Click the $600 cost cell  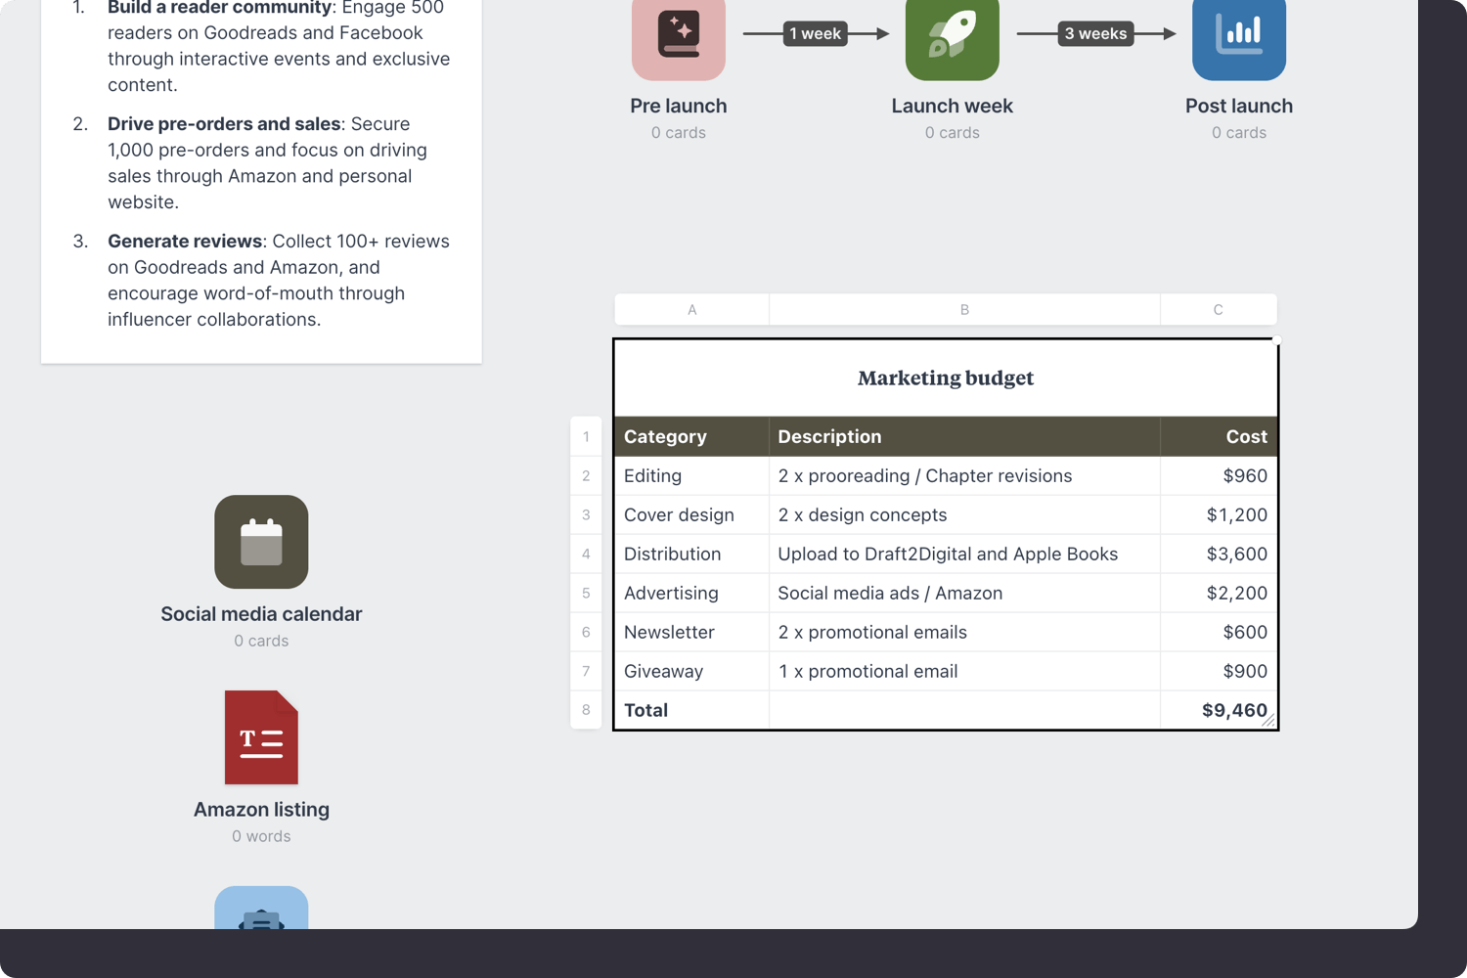[x=1219, y=632]
